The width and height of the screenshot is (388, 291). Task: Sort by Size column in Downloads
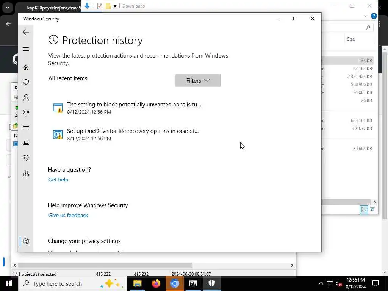[x=350, y=39]
